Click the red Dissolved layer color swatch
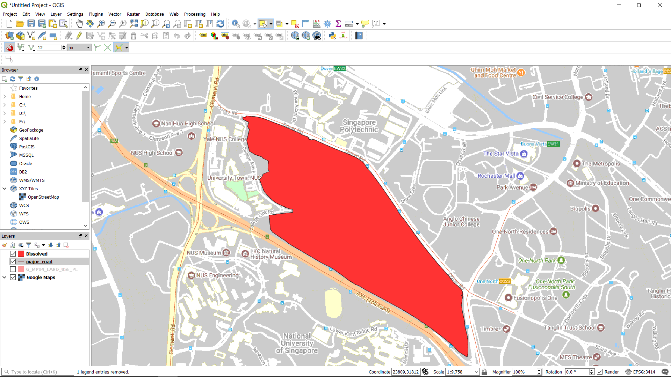 [x=21, y=254]
